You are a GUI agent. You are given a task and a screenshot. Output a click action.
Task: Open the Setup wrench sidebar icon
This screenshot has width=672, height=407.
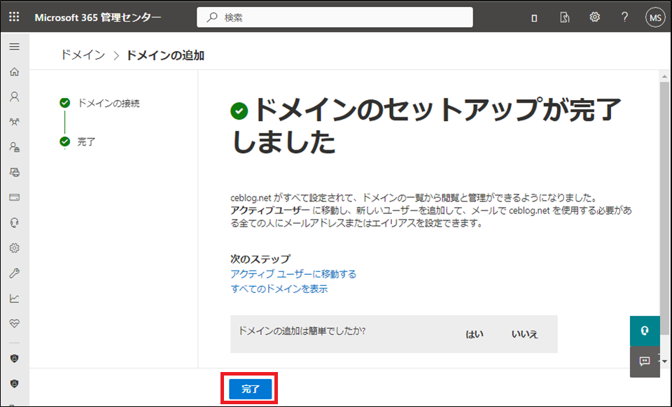[14, 273]
